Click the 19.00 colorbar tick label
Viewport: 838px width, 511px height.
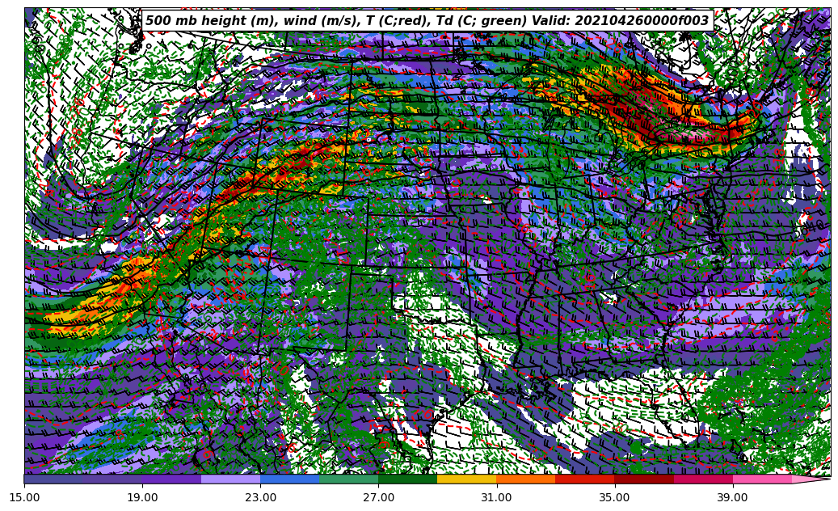point(142,497)
